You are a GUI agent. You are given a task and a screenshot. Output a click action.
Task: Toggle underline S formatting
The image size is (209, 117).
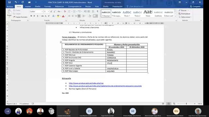point(38,16)
